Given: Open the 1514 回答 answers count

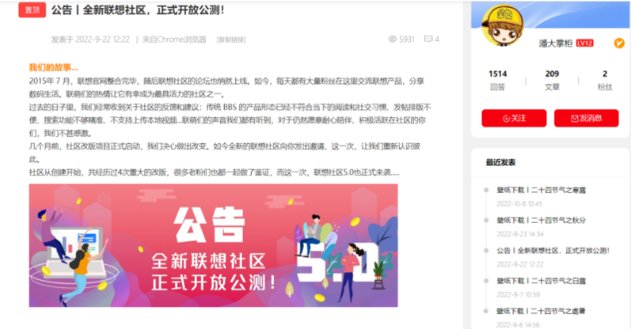Looking at the screenshot, I should (x=498, y=80).
